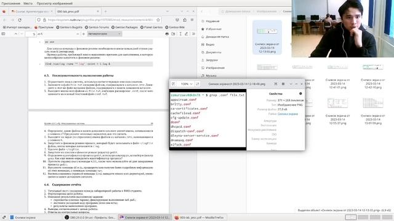
Task: Open Pocket shield icon in Firefox toolbar
Action: 177,20
